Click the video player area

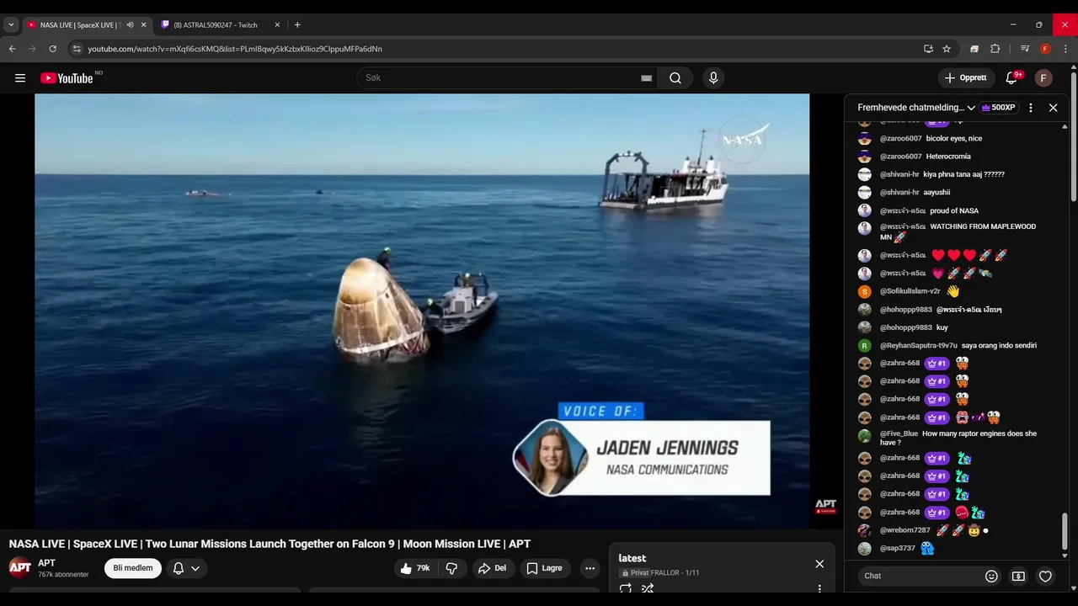coord(422,311)
